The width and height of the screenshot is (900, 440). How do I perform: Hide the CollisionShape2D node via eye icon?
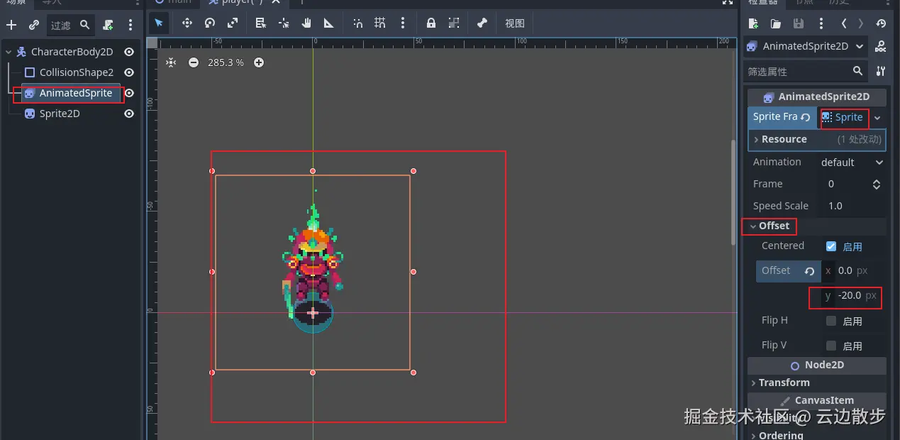129,72
